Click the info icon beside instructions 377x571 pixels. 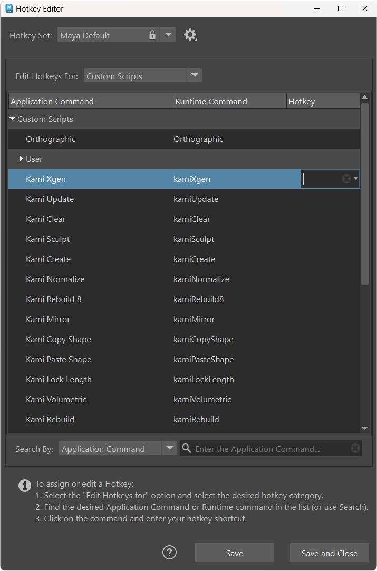point(24,486)
